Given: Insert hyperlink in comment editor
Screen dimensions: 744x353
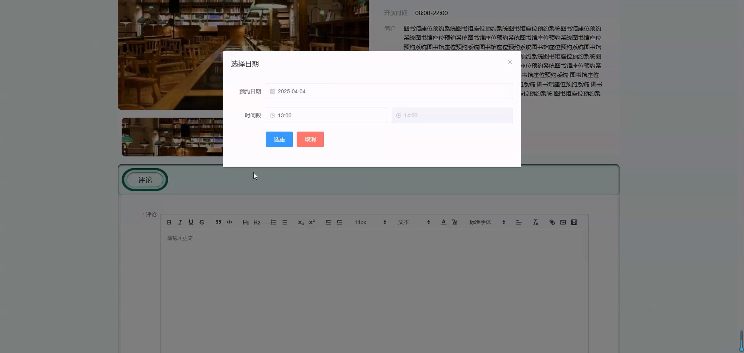Looking at the screenshot, I should tap(552, 222).
